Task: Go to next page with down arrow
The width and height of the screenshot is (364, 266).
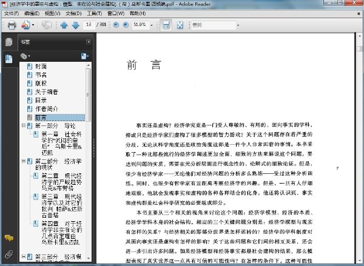Action: [76, 25]
